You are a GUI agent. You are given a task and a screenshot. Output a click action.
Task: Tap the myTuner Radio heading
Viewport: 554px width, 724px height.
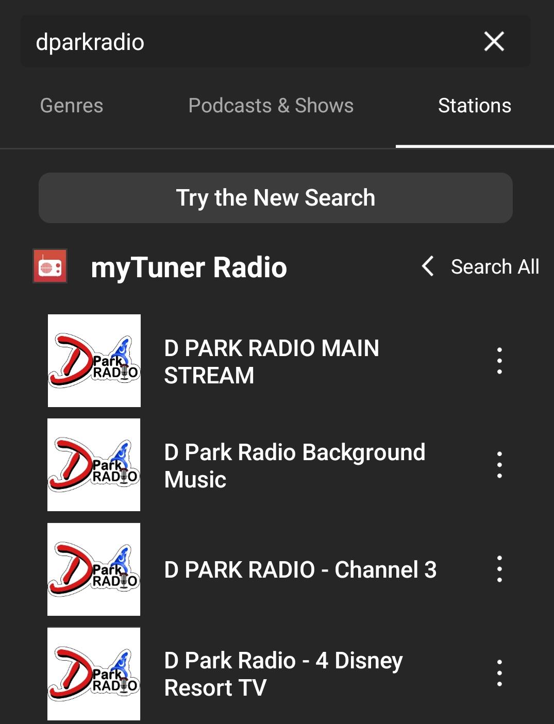[x=189, y=267]
